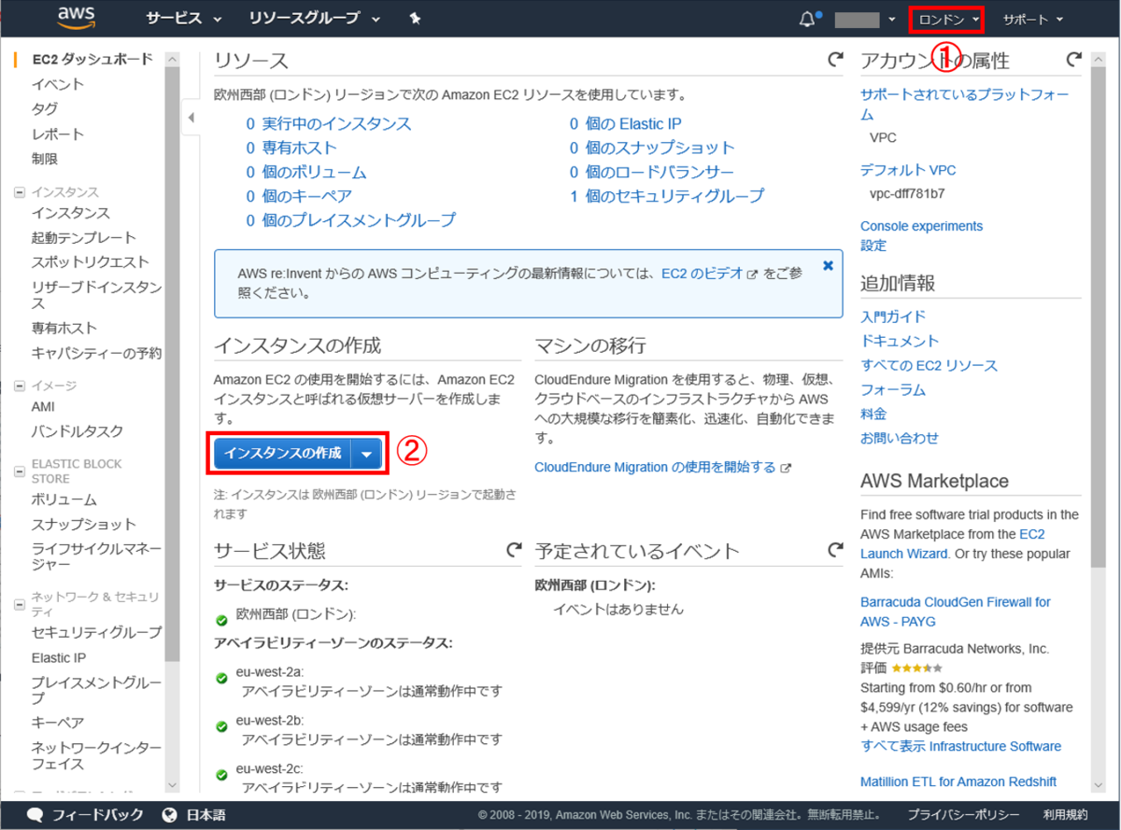Open Console experiments link
The height and width of the screenshot is (830, 1121).
pos(921,226)
